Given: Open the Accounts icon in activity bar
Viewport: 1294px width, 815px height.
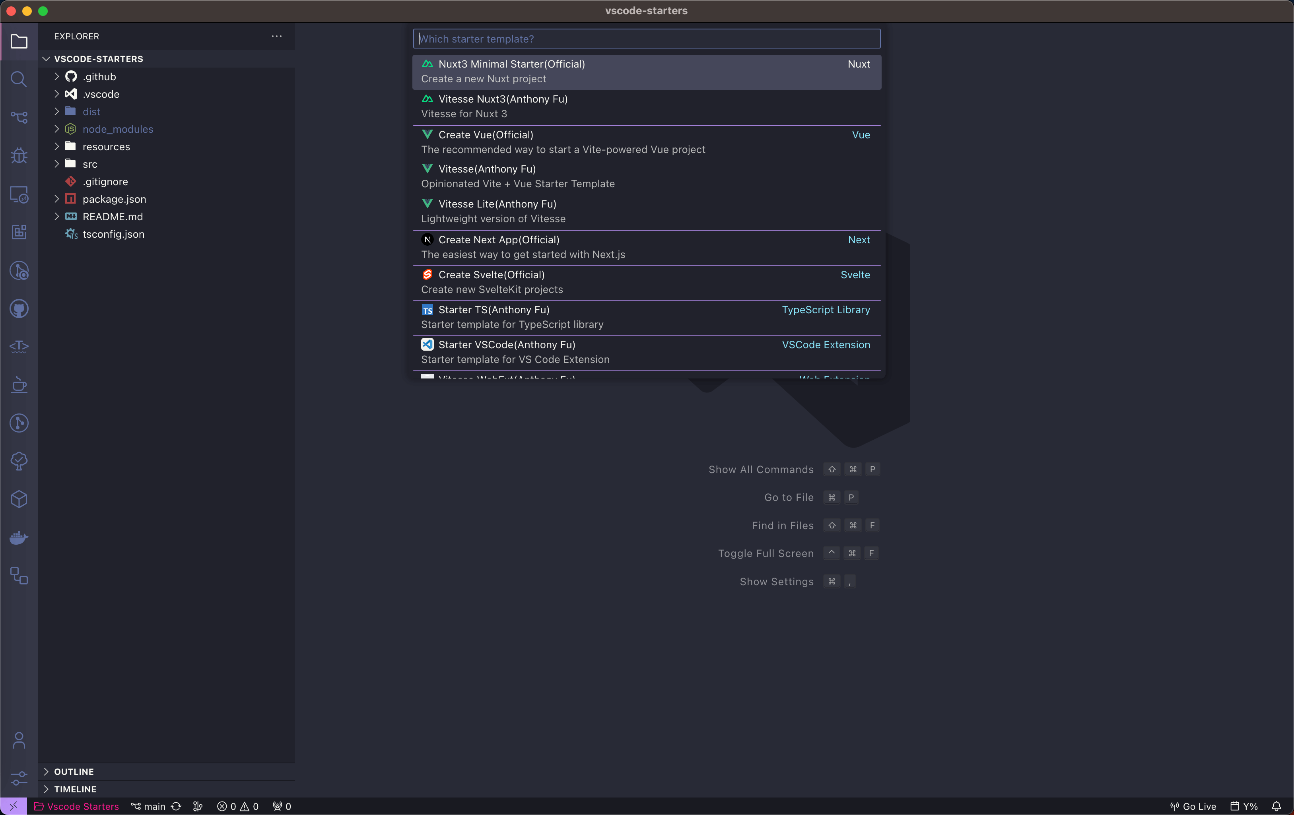Looking at the screenshot, I should click(x=19, y=740).
